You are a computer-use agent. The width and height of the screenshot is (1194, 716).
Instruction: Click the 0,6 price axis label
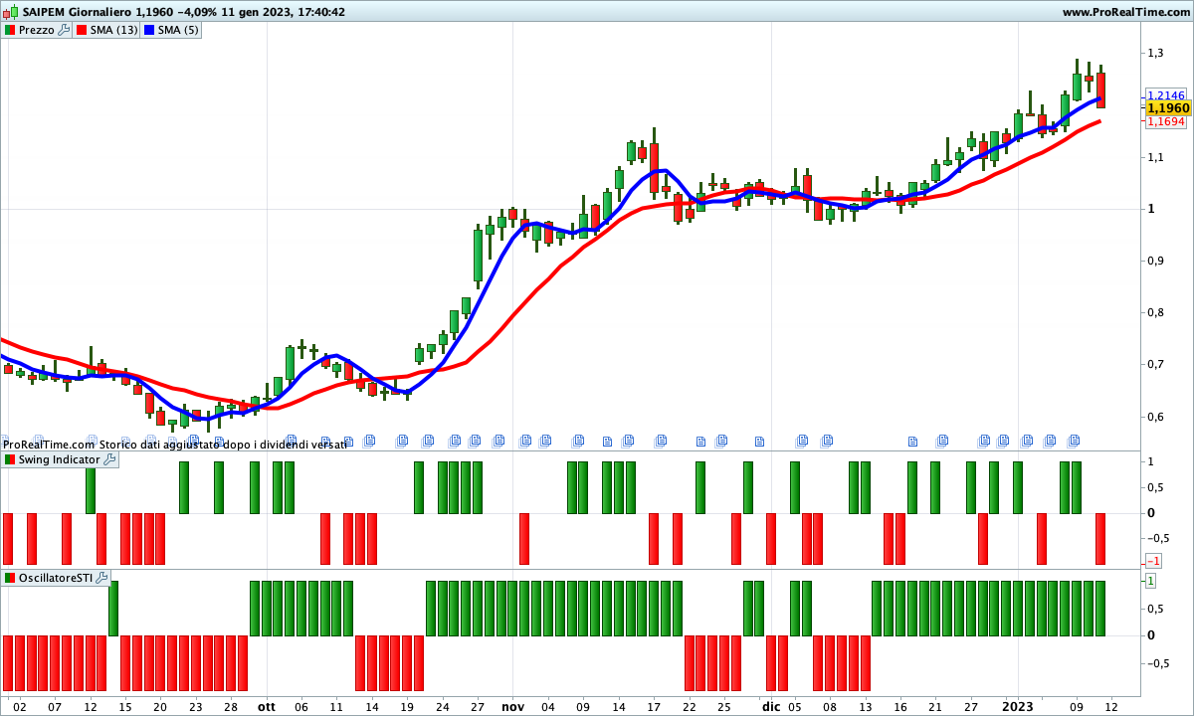tap(1154, 416)
